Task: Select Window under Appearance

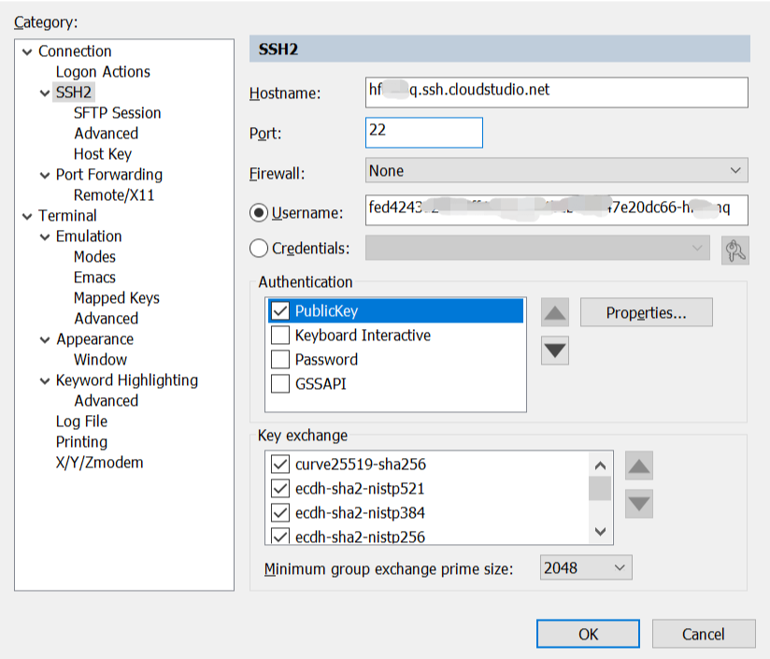Action: point(100,360)
